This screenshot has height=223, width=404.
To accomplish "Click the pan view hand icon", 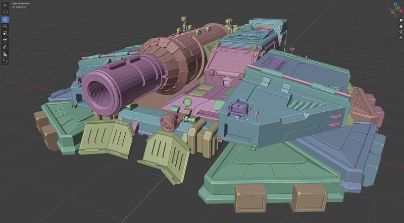I will (401, 26).
